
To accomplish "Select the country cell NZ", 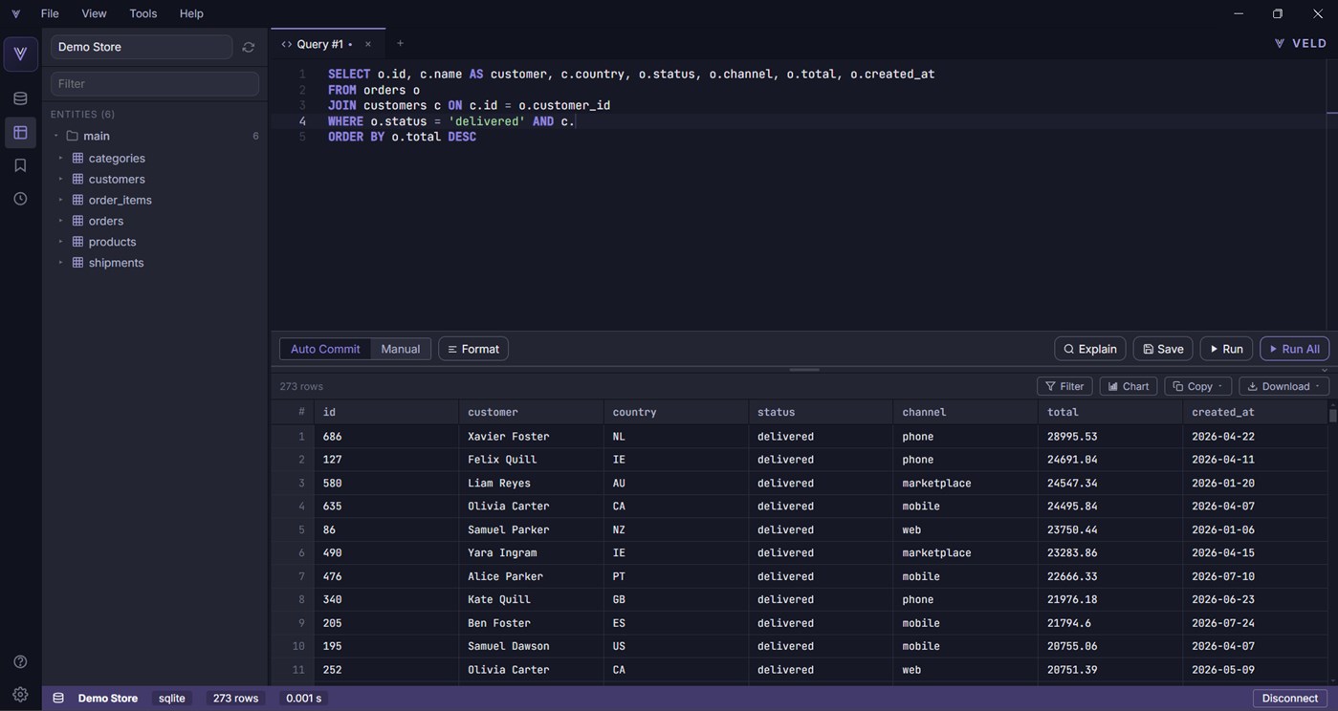I will click(676, 529).
